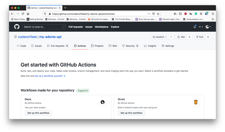Open the coderonfleek owner link
The width and height of the screenshot is (225, 132).
27,37
